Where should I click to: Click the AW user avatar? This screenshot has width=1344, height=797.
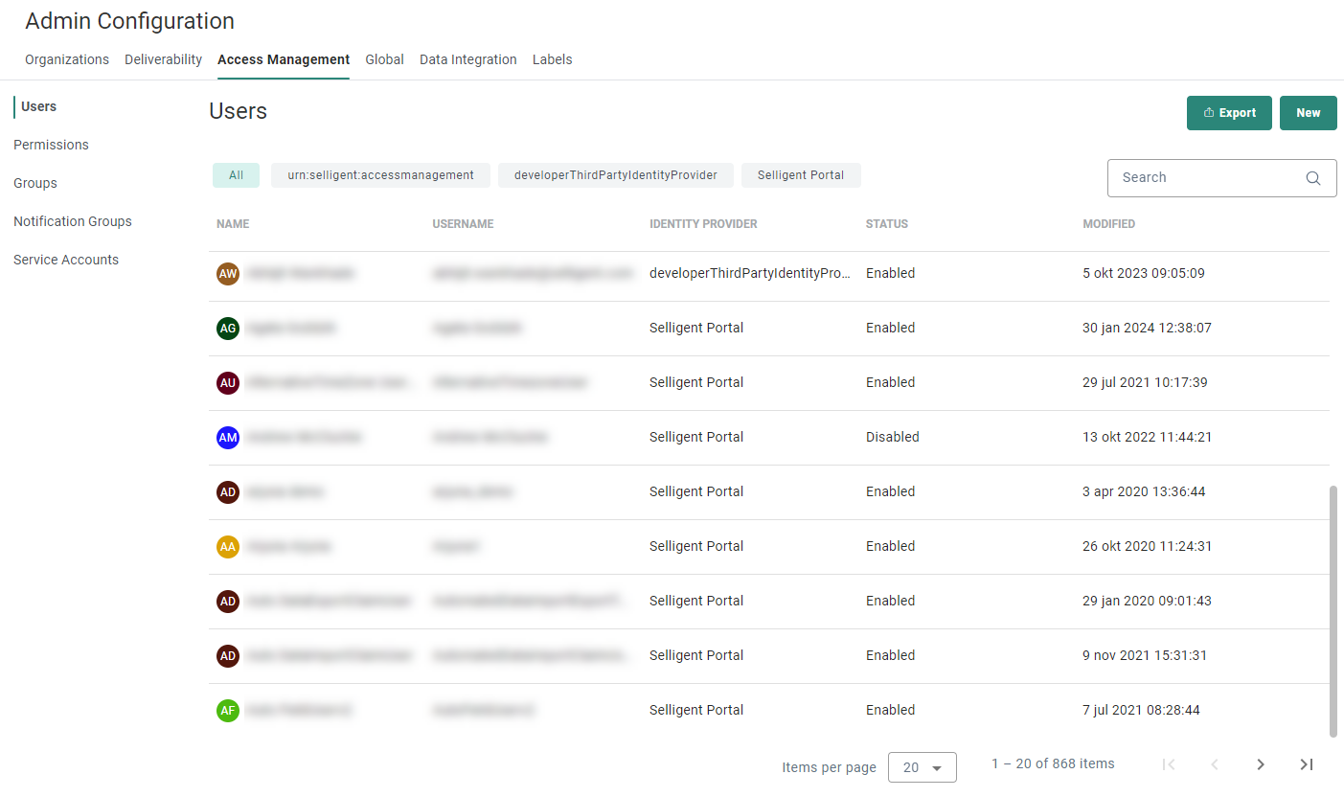[227, 274]
